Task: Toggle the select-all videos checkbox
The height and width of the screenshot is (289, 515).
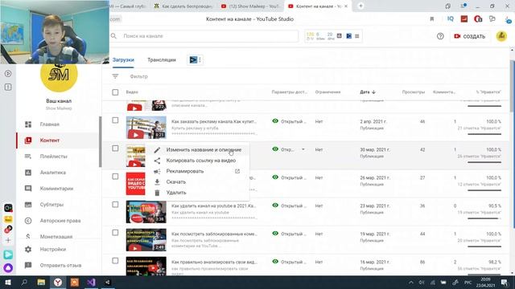Action: [115, 92]
